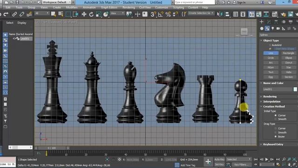Image resolution: width=298 pixels, height=168 pixels.
Task: Click the time slider showing 0 / 100
Action: click(52, 148)
